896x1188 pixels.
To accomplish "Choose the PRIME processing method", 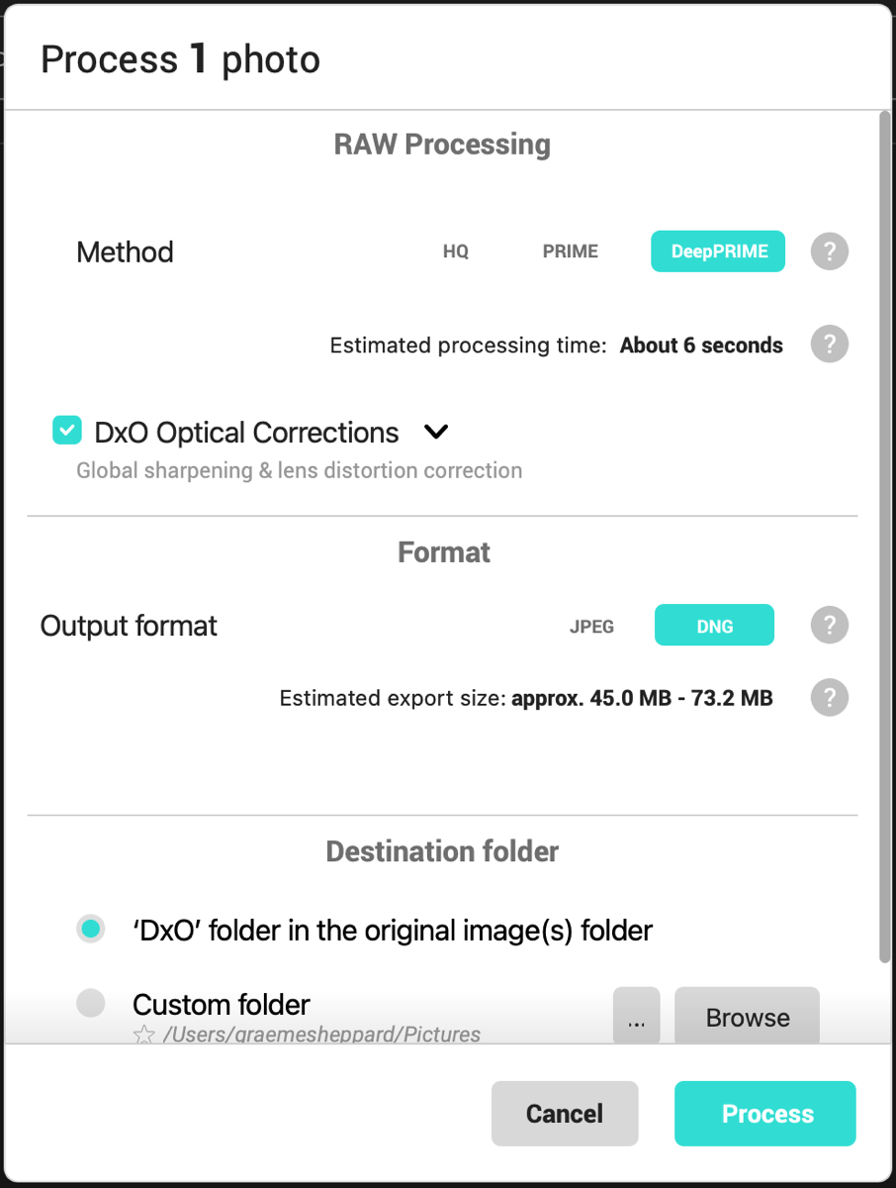I will [571, 251].
